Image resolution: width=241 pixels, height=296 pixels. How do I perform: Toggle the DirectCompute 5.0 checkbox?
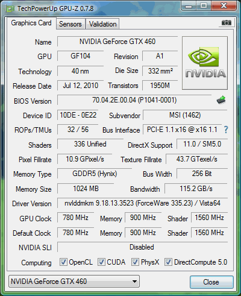click(x=168, y=262)
